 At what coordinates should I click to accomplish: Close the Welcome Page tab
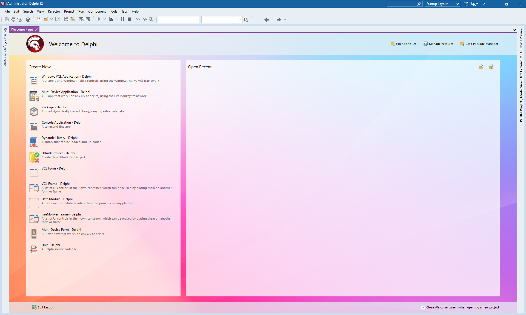[36, 30]
